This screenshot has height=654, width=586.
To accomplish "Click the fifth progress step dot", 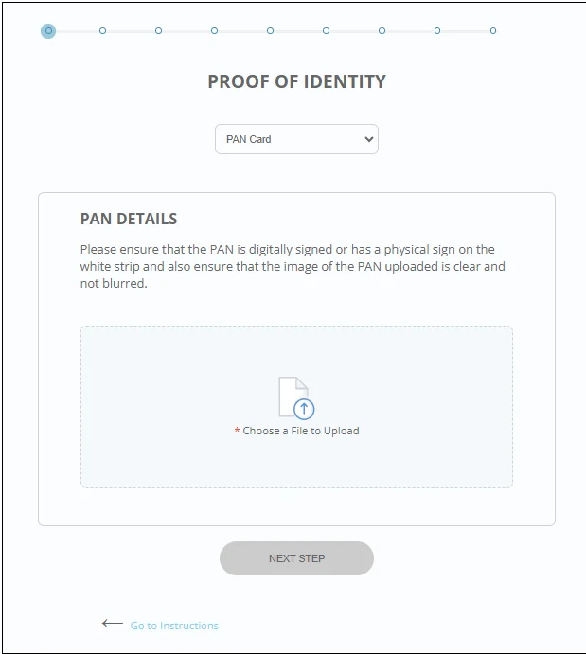I will pos(270,31).
